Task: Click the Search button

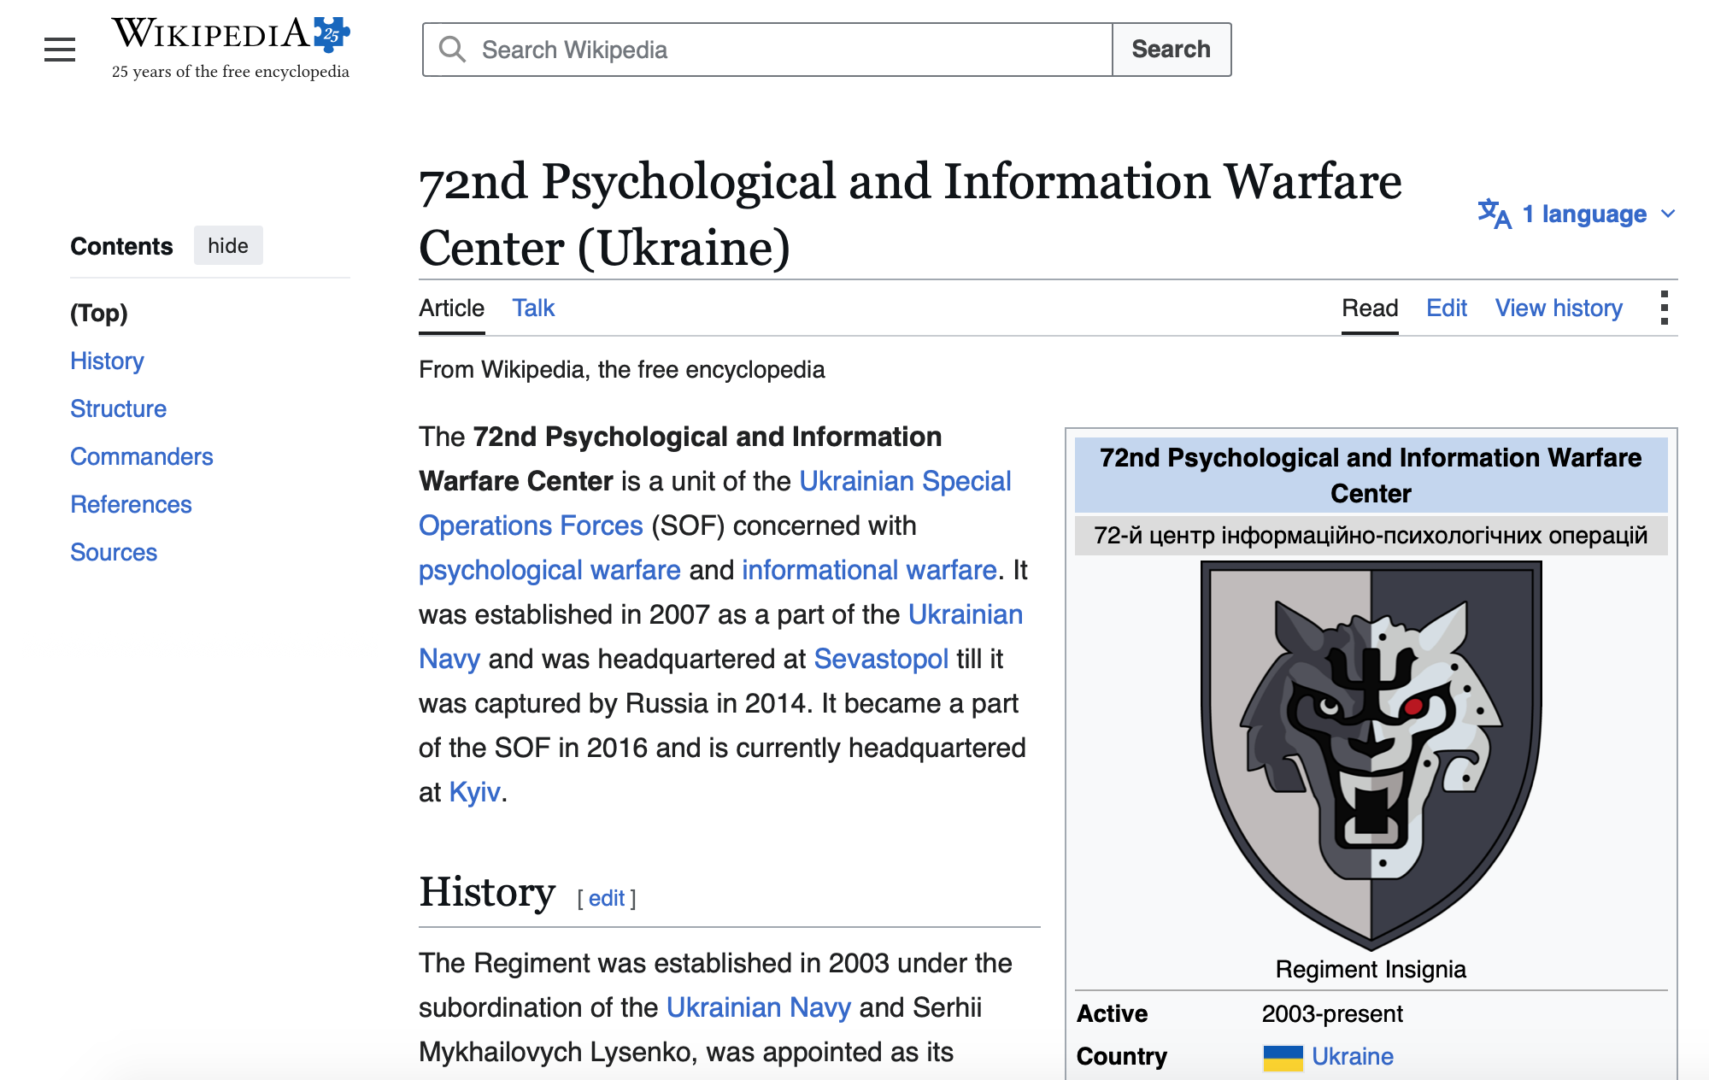Action: tap(1172, 50)
